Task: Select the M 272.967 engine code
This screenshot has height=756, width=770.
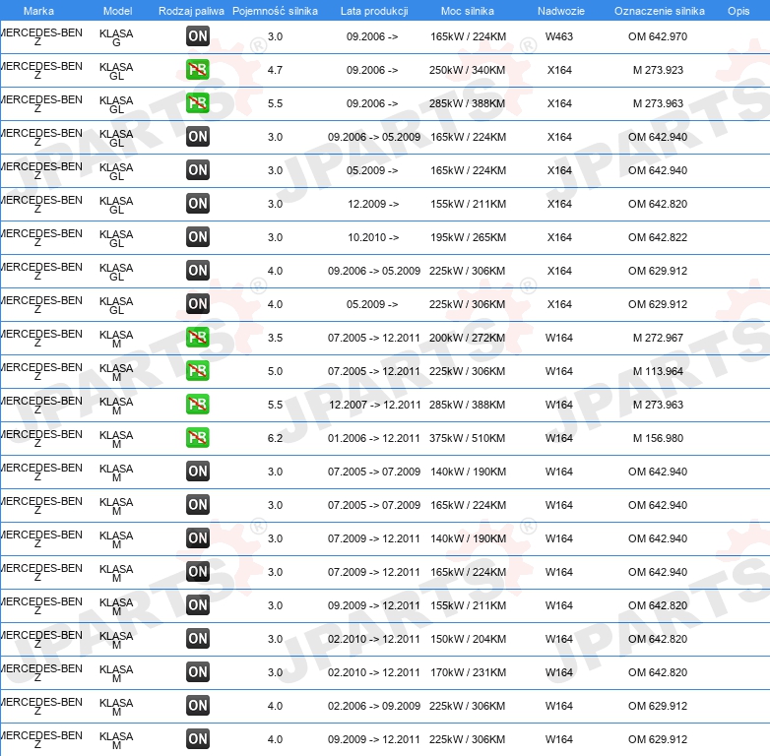Action: tap(658, 338)
